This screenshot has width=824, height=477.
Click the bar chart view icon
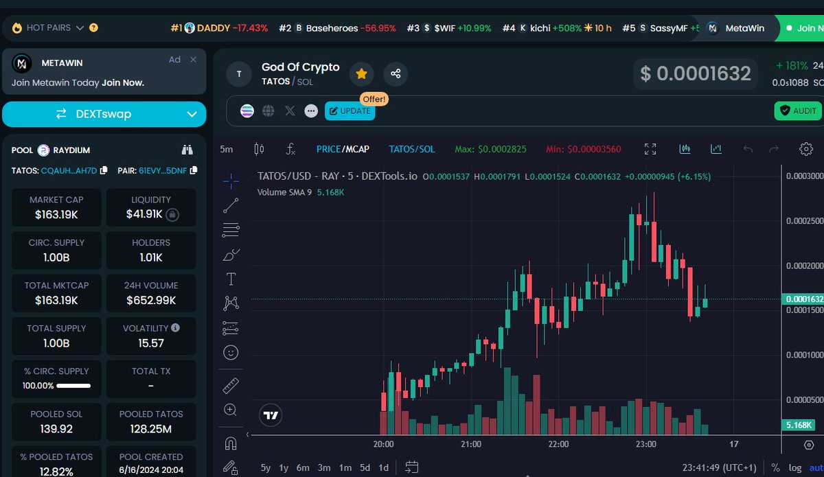716,149
